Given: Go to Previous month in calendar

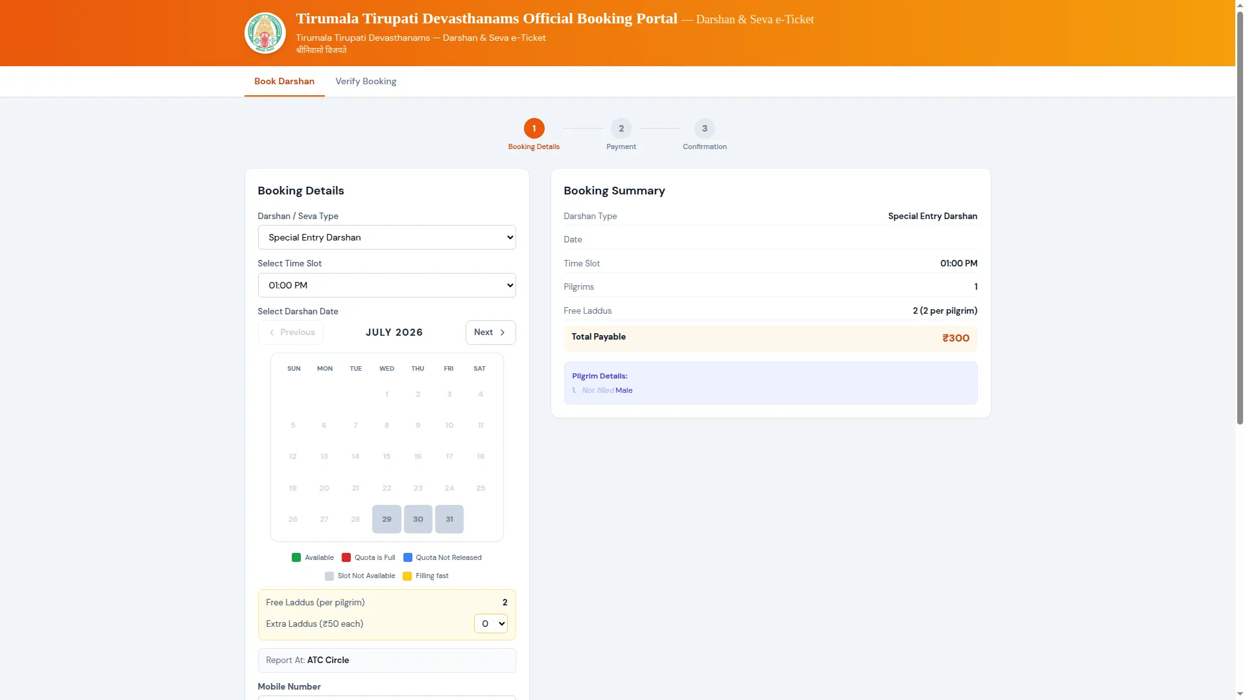Looking at the screenshot, I should point(290,332).
